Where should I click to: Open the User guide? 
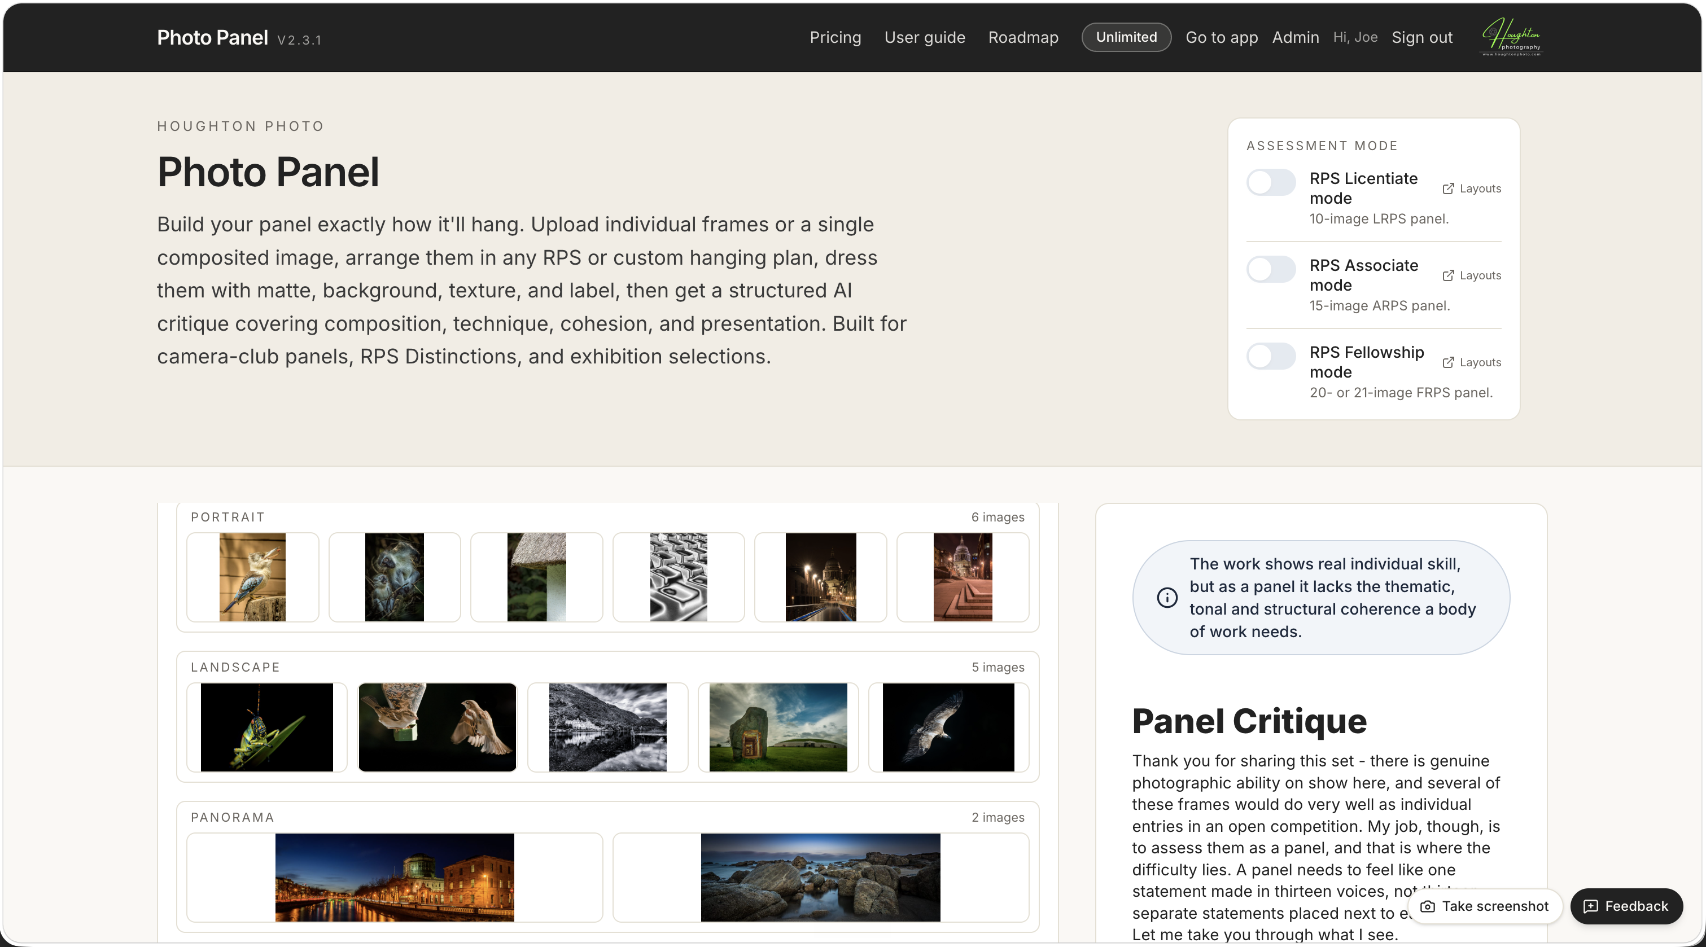[925, 37]
